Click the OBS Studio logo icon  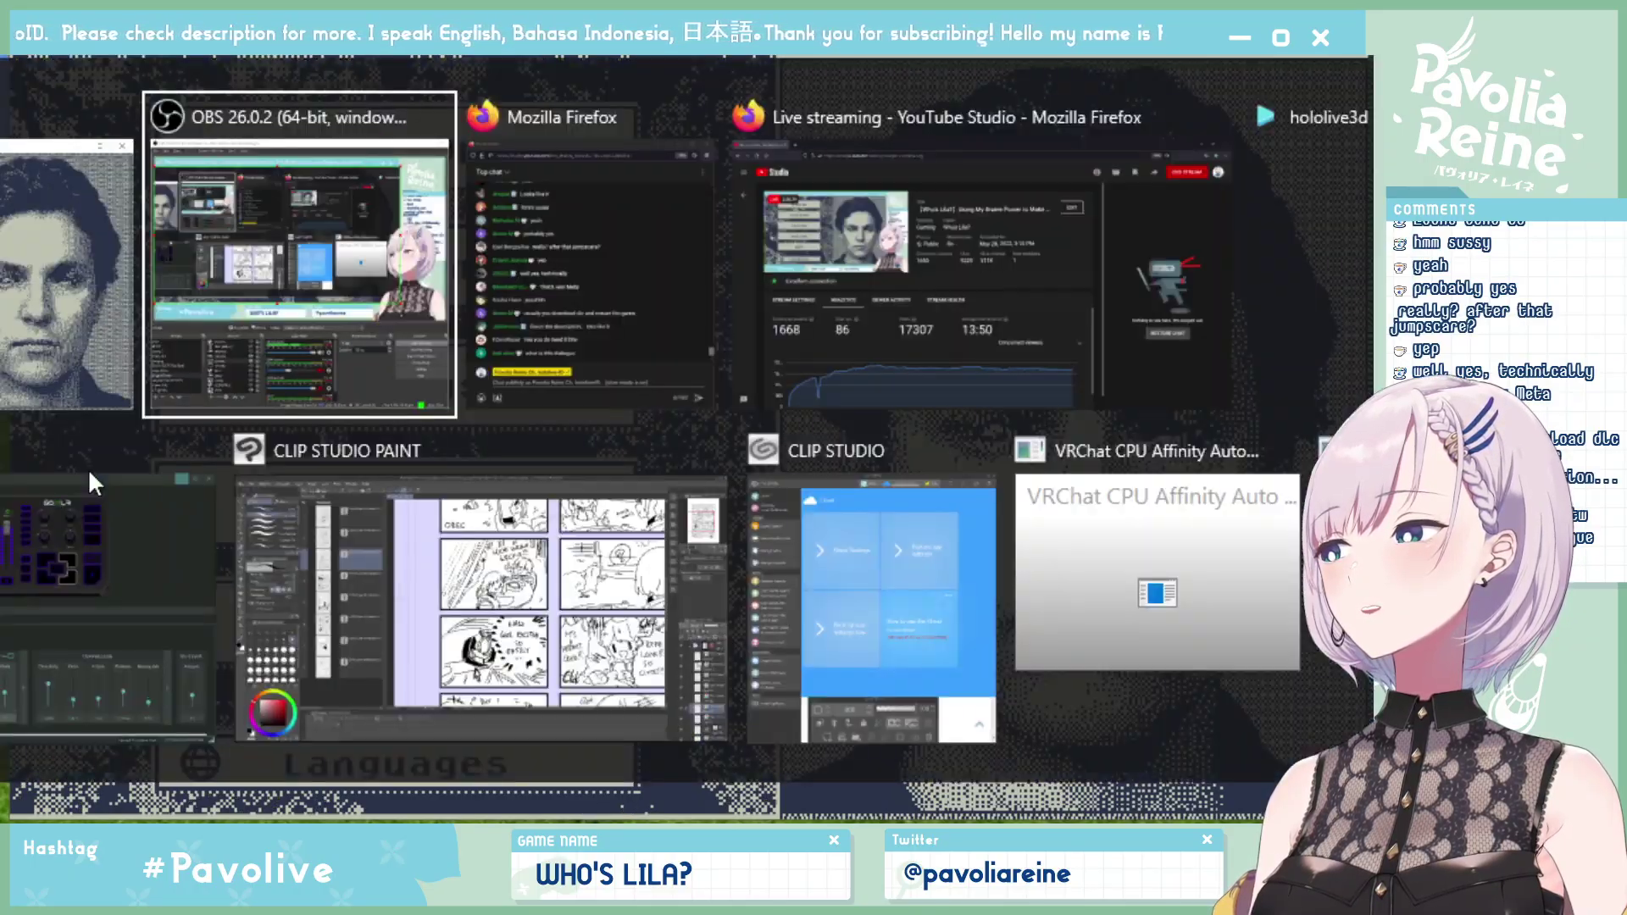(x=167, y=117)
